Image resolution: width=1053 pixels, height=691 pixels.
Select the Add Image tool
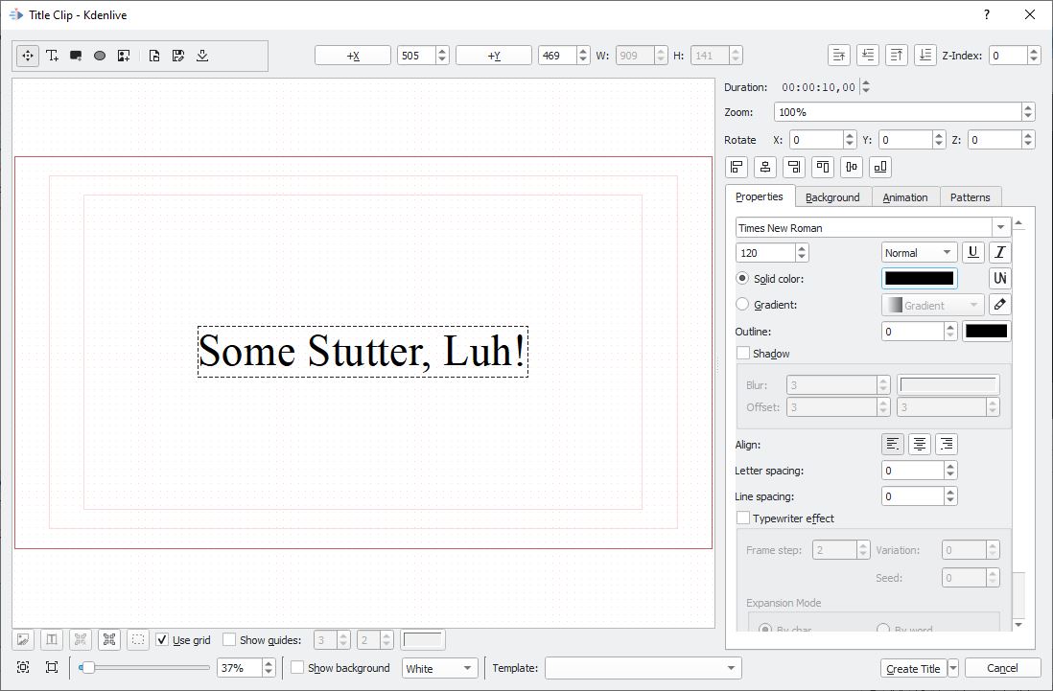point(124,56)
